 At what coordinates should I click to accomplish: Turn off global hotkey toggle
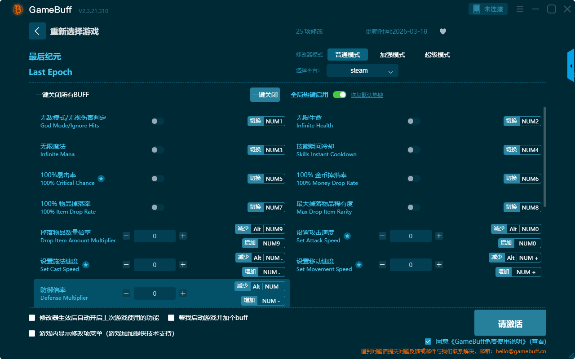[x=340, y=95]
